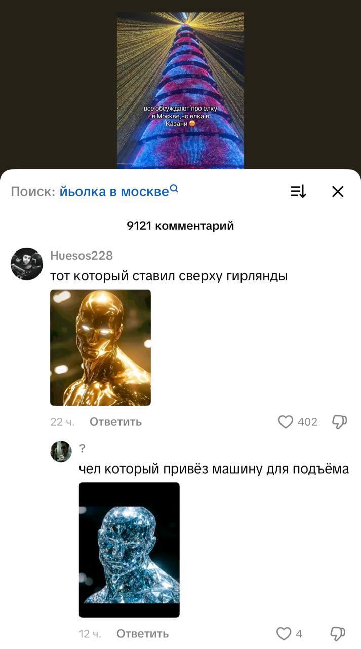Close the comments panel
This screenshot has width=361, height=649.
(338, 191)
